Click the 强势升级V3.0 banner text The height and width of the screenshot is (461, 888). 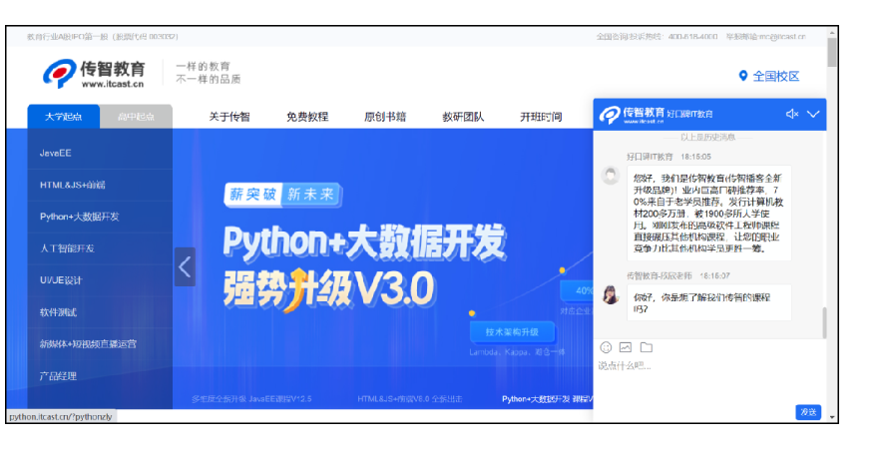click(328, 288)
